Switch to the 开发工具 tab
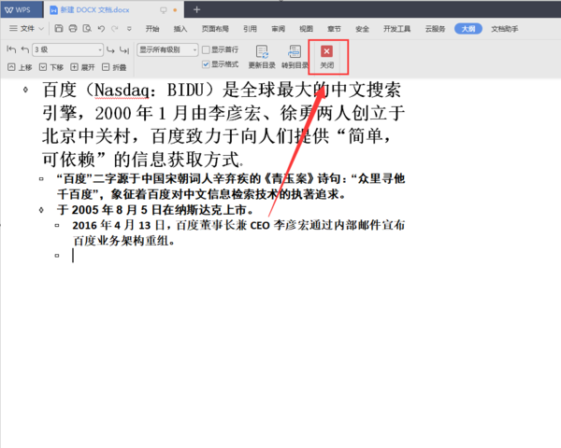This screenshot has width=561, height=448. pyautogui.click(x=396, y=29)
